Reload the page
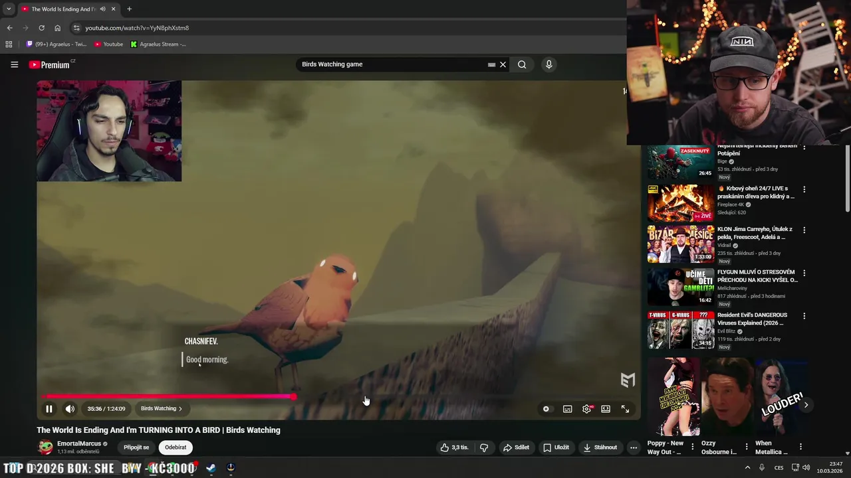This screenshot has width=851, height=478. (x=41, y=28)
